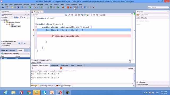Select the Running: Client.jpr tab

pyautogui.click(x=47, y=86)
